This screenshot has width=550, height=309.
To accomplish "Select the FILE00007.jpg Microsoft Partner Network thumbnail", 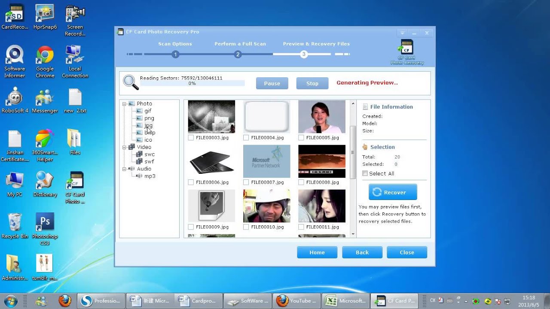I will 266,161.
